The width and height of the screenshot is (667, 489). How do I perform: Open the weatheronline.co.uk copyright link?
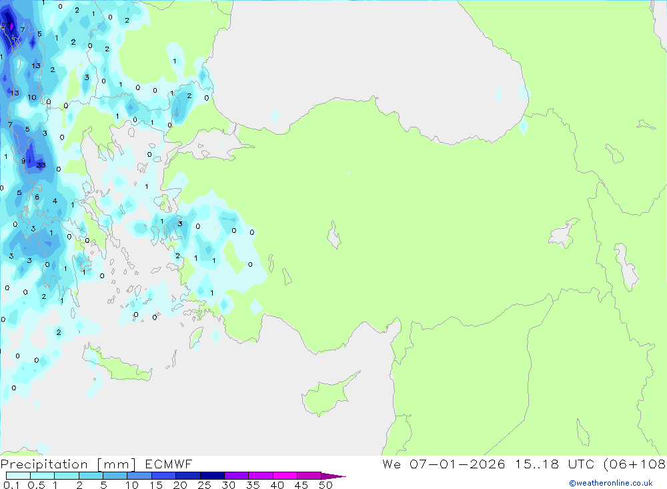click(611, 483)
